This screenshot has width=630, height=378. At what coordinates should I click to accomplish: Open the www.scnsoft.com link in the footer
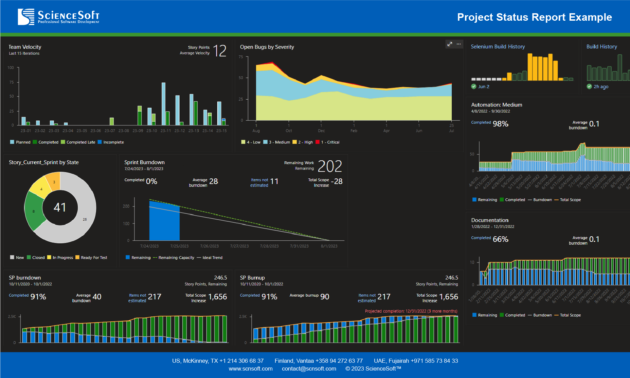pyautogui.click(x=250, y=369)
